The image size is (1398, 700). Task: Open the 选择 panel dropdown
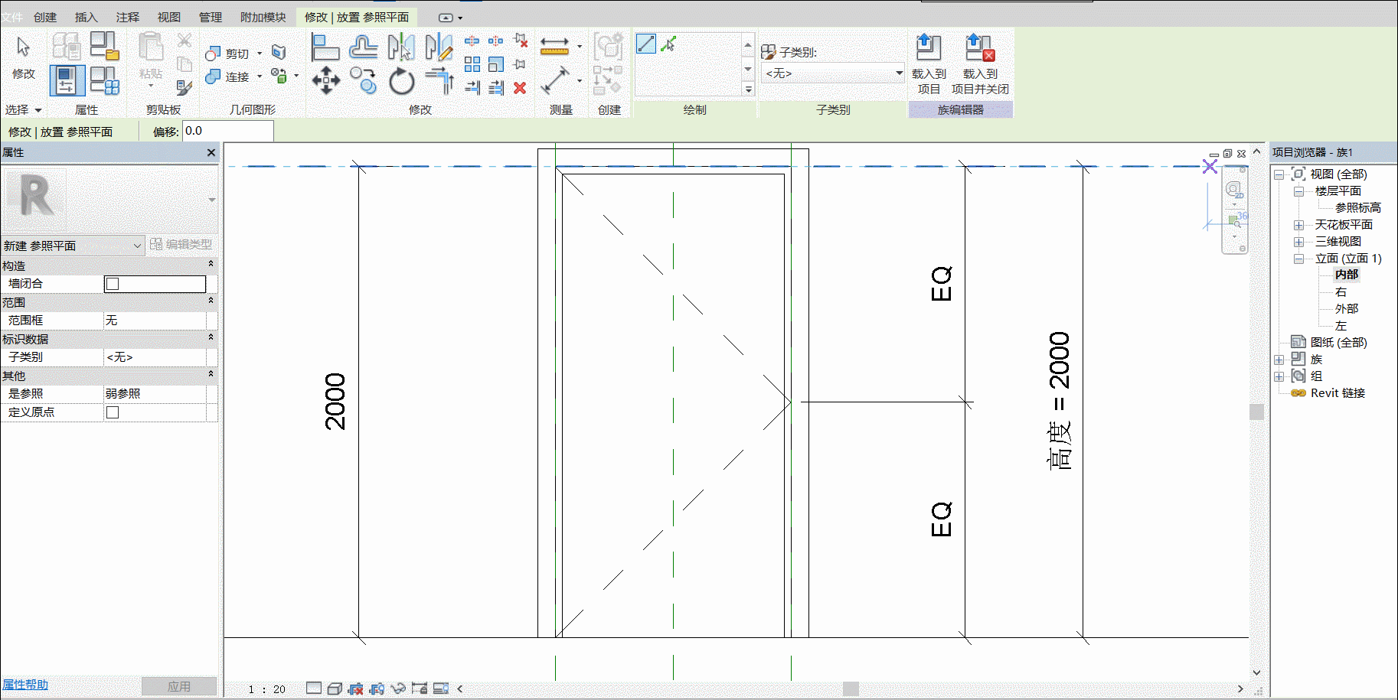pyautogui.click(x=23, y=109)
